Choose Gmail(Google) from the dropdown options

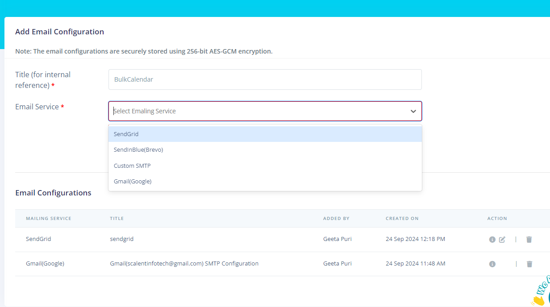tap(133, 181)
